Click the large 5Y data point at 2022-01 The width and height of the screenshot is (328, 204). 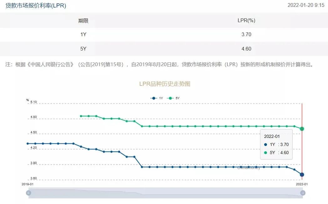pyautogui.click(x=302, y=129)
